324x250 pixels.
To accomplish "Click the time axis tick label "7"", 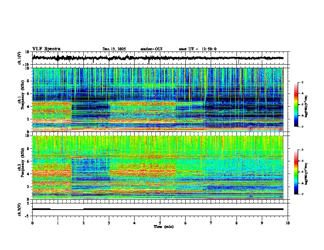I will coord(211,223).
